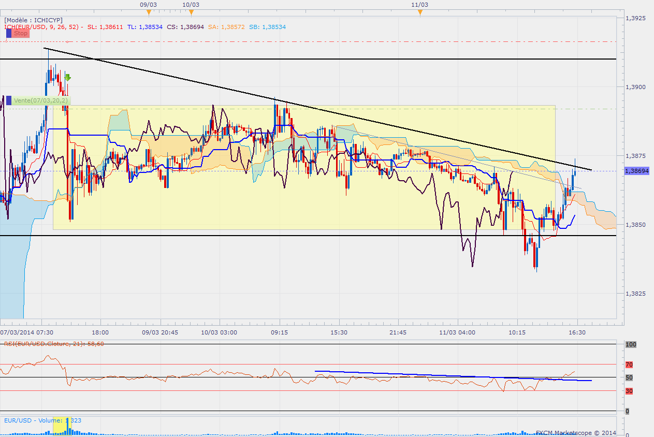Click the 1,3875 price axis label
654x437 pixels.
[x=636, y=156]
